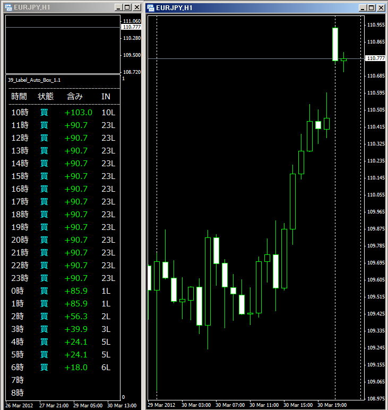
Task: Click the 時間 column header
Action: [x=19, y=96]
